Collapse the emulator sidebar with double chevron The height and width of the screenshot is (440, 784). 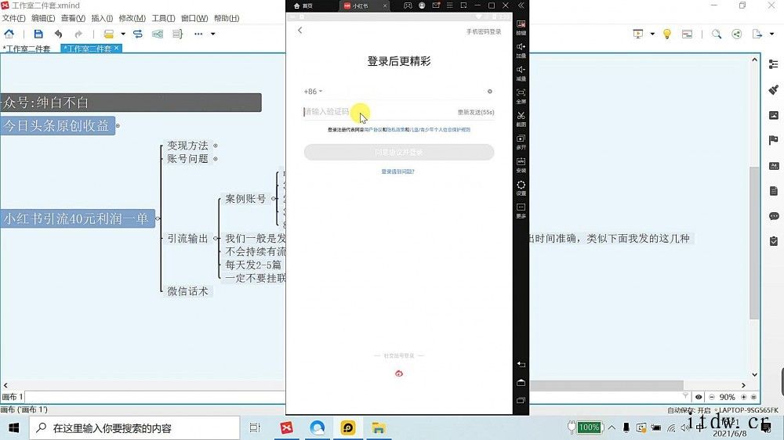[x=521, y=5]
